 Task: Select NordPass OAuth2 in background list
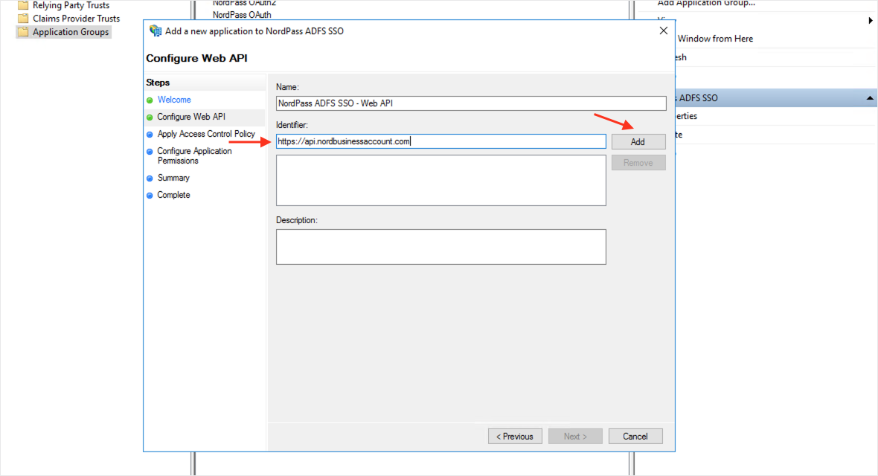point(244,3)
